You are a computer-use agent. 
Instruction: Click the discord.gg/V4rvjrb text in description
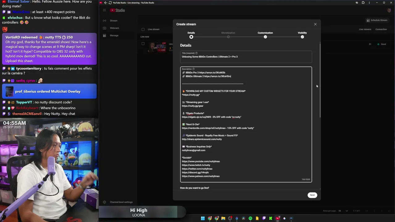click(195, 172)
